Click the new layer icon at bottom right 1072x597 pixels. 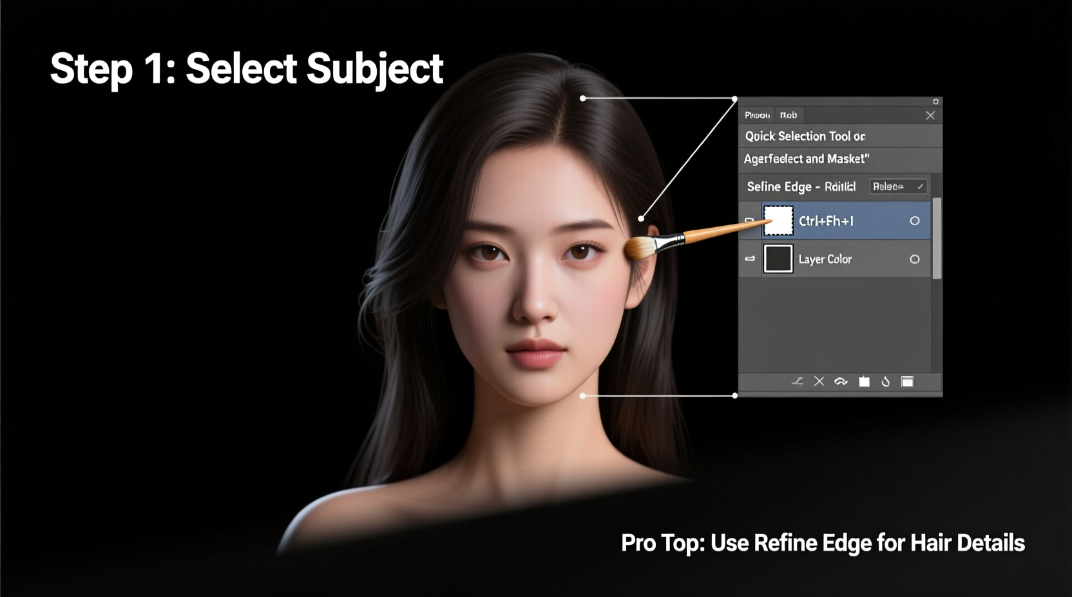click(x=907, y=381)
